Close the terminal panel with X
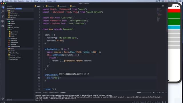The width and height of the screenshot is (183, 103). [x=166, y=92]
